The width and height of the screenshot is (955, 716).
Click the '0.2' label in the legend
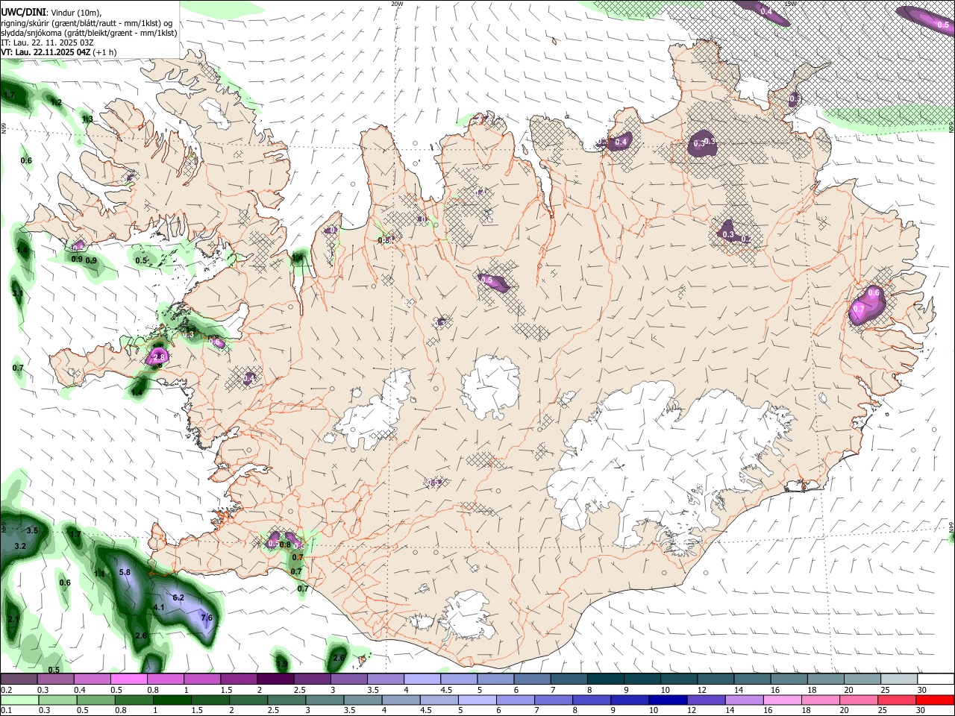tap(6, 690)
